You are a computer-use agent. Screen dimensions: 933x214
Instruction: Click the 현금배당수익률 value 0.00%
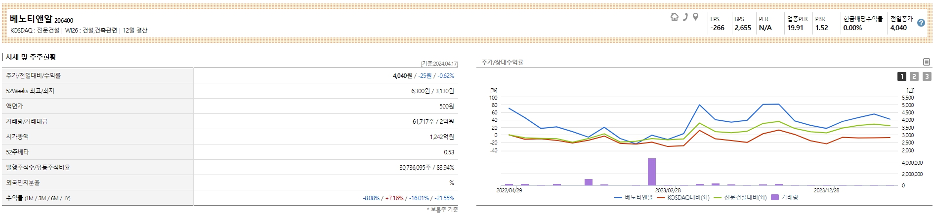[x=853, y=28]
